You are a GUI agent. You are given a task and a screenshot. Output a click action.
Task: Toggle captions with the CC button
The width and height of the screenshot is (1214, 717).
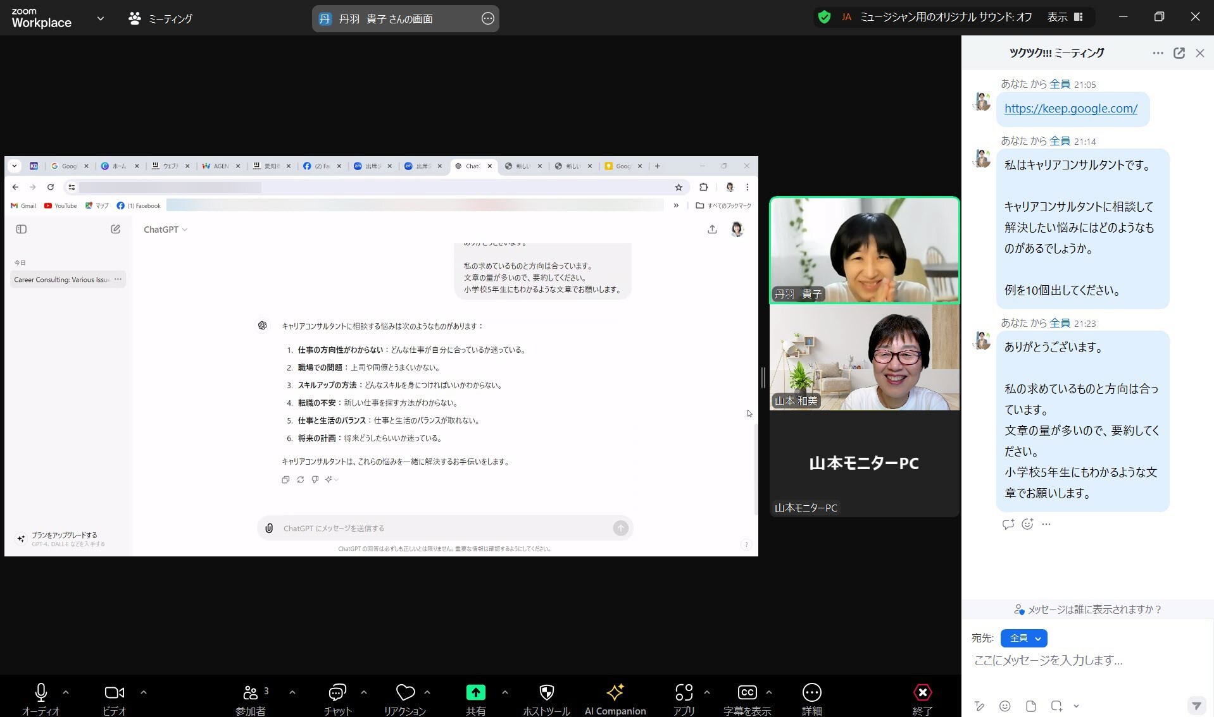tap(747, 693)
